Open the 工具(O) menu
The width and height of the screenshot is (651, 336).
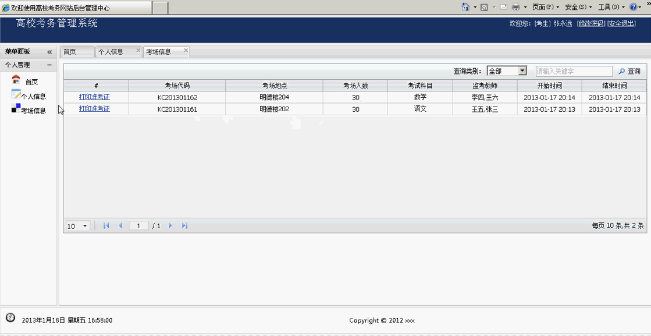(611, 7)
